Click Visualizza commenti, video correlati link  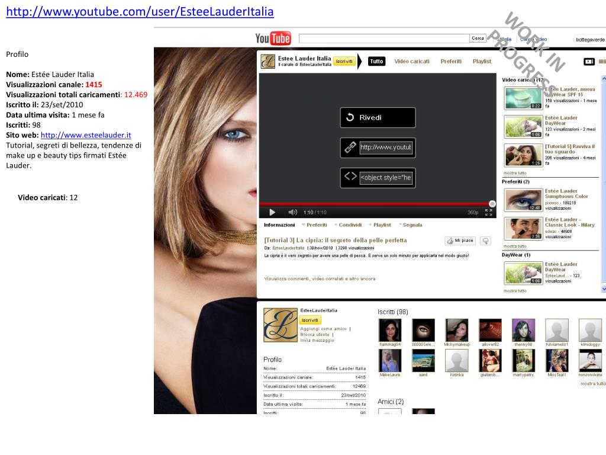320,278
